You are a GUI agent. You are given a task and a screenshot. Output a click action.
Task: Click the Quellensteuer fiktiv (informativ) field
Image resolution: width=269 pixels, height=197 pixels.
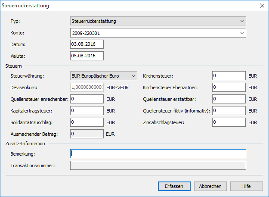coord(229,111)
